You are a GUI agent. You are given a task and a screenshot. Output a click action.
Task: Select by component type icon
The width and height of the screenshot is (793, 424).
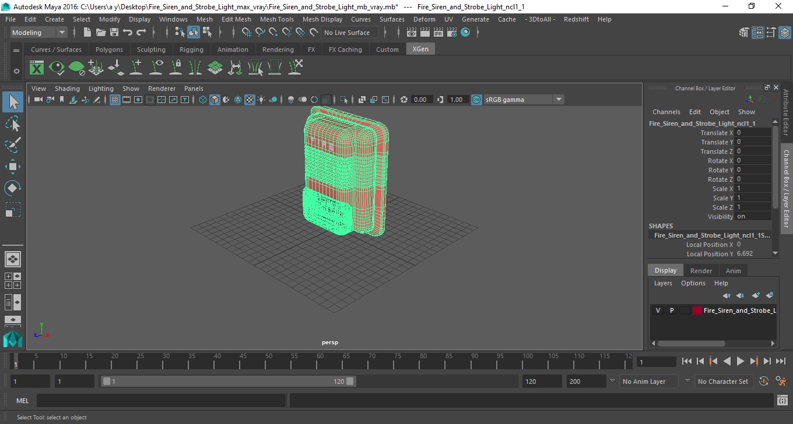207,33
